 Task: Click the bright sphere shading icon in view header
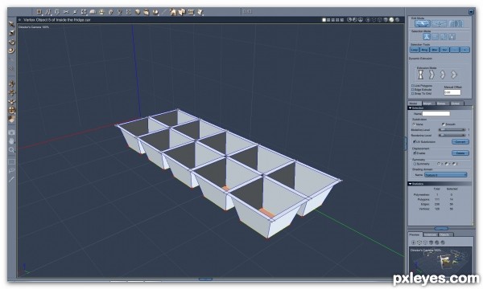click(x=391, y=19)
